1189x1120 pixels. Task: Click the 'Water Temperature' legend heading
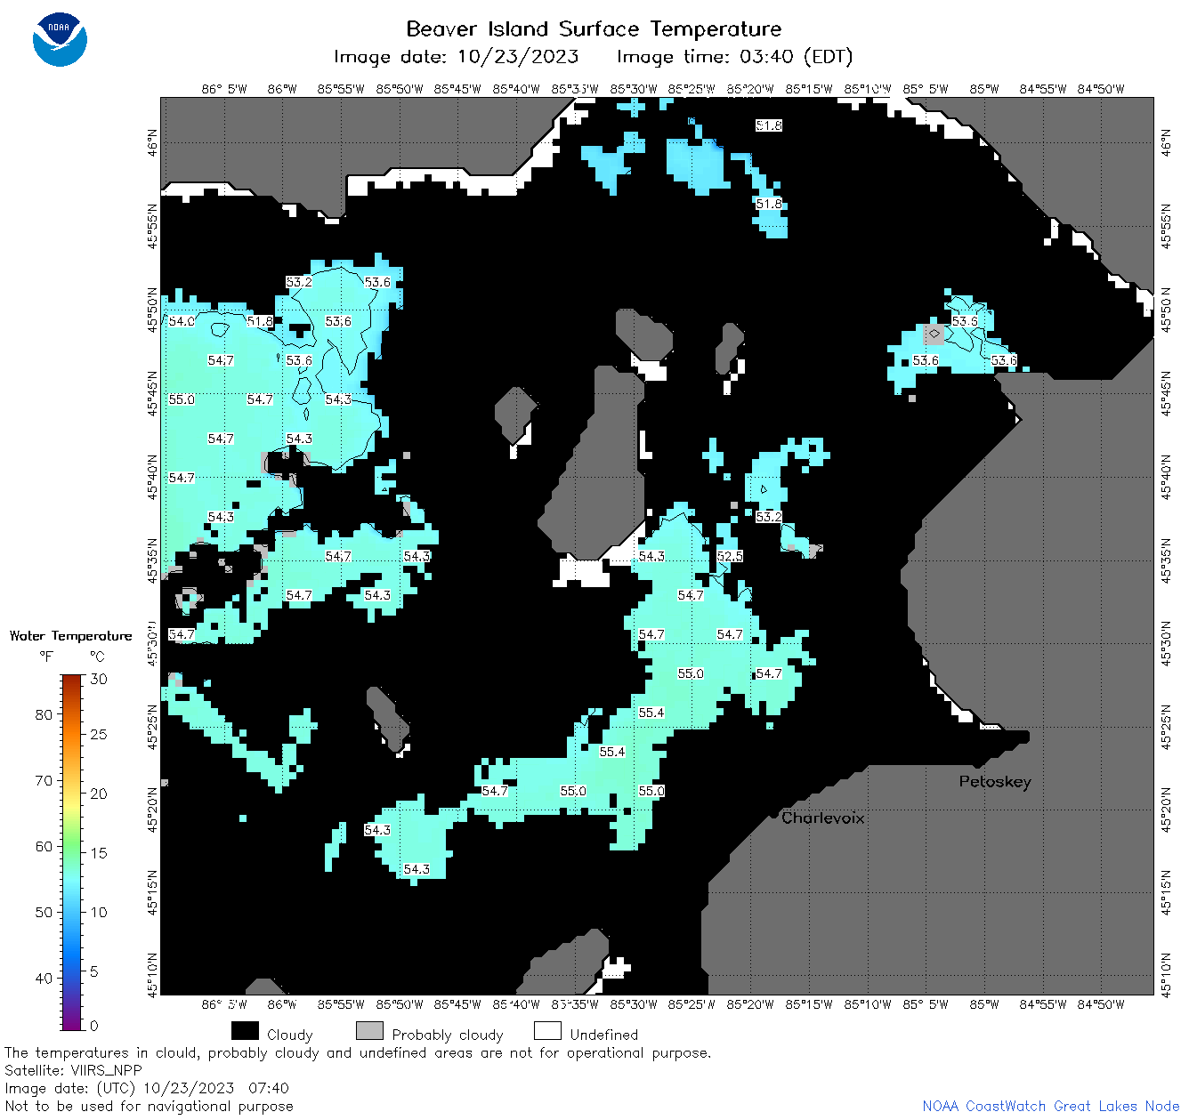tap(71, 635)
